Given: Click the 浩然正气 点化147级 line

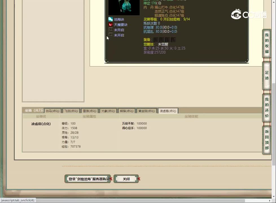Looking at the screenshot, I should coord(169,11).
